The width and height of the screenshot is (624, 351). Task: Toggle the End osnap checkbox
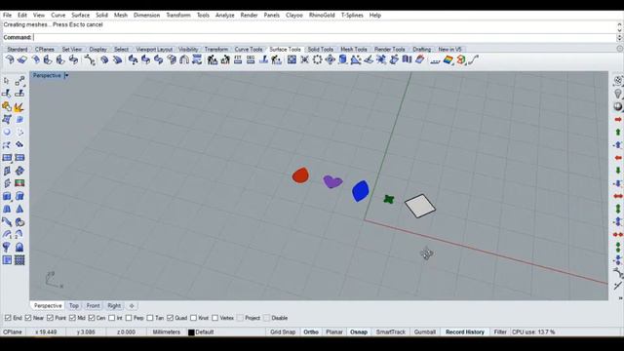click(x=8, y=318)
